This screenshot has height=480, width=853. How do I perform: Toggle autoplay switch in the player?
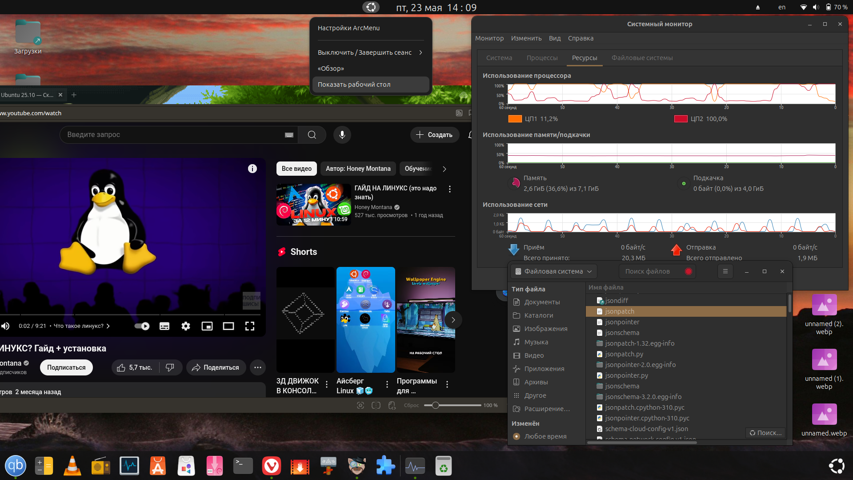(x=142, y=326)
